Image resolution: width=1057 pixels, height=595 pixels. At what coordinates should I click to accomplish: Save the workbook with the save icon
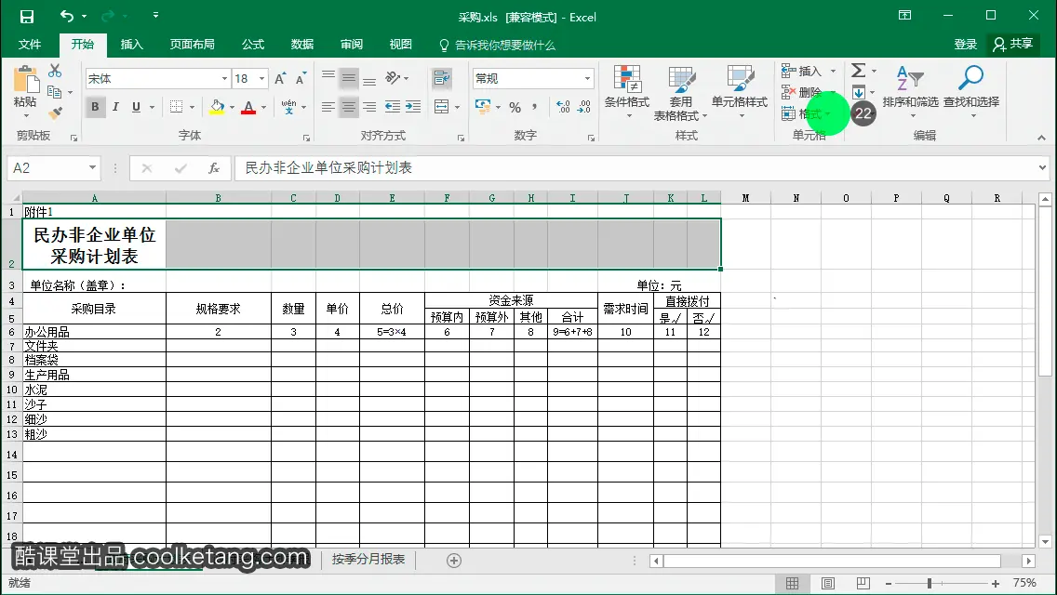[x=27, y=17]
